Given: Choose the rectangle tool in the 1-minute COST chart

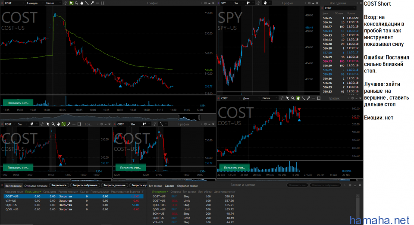Looking at the screenshot, I should coord(103,3).
